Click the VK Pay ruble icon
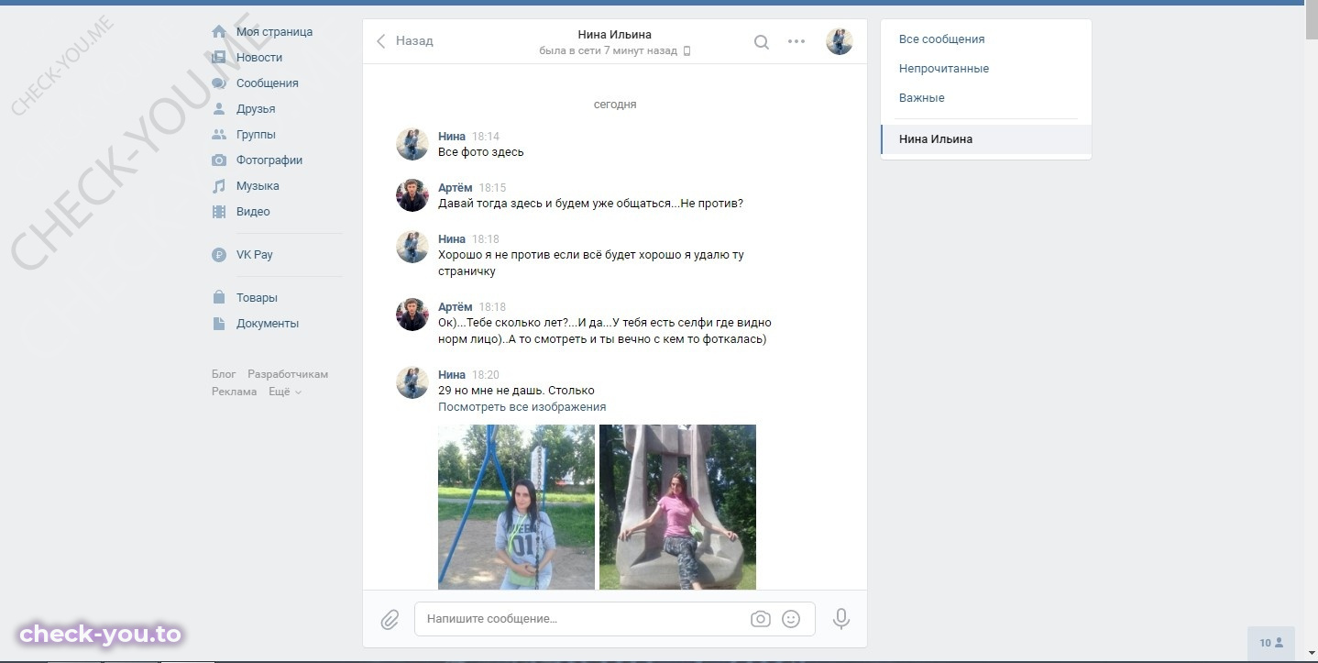Image resolution: width=1318 pixels, height=663 pixels. coord(219,255)
